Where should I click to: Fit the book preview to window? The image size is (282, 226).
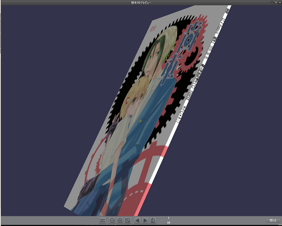pyautogui.click(x=127, y=220)
